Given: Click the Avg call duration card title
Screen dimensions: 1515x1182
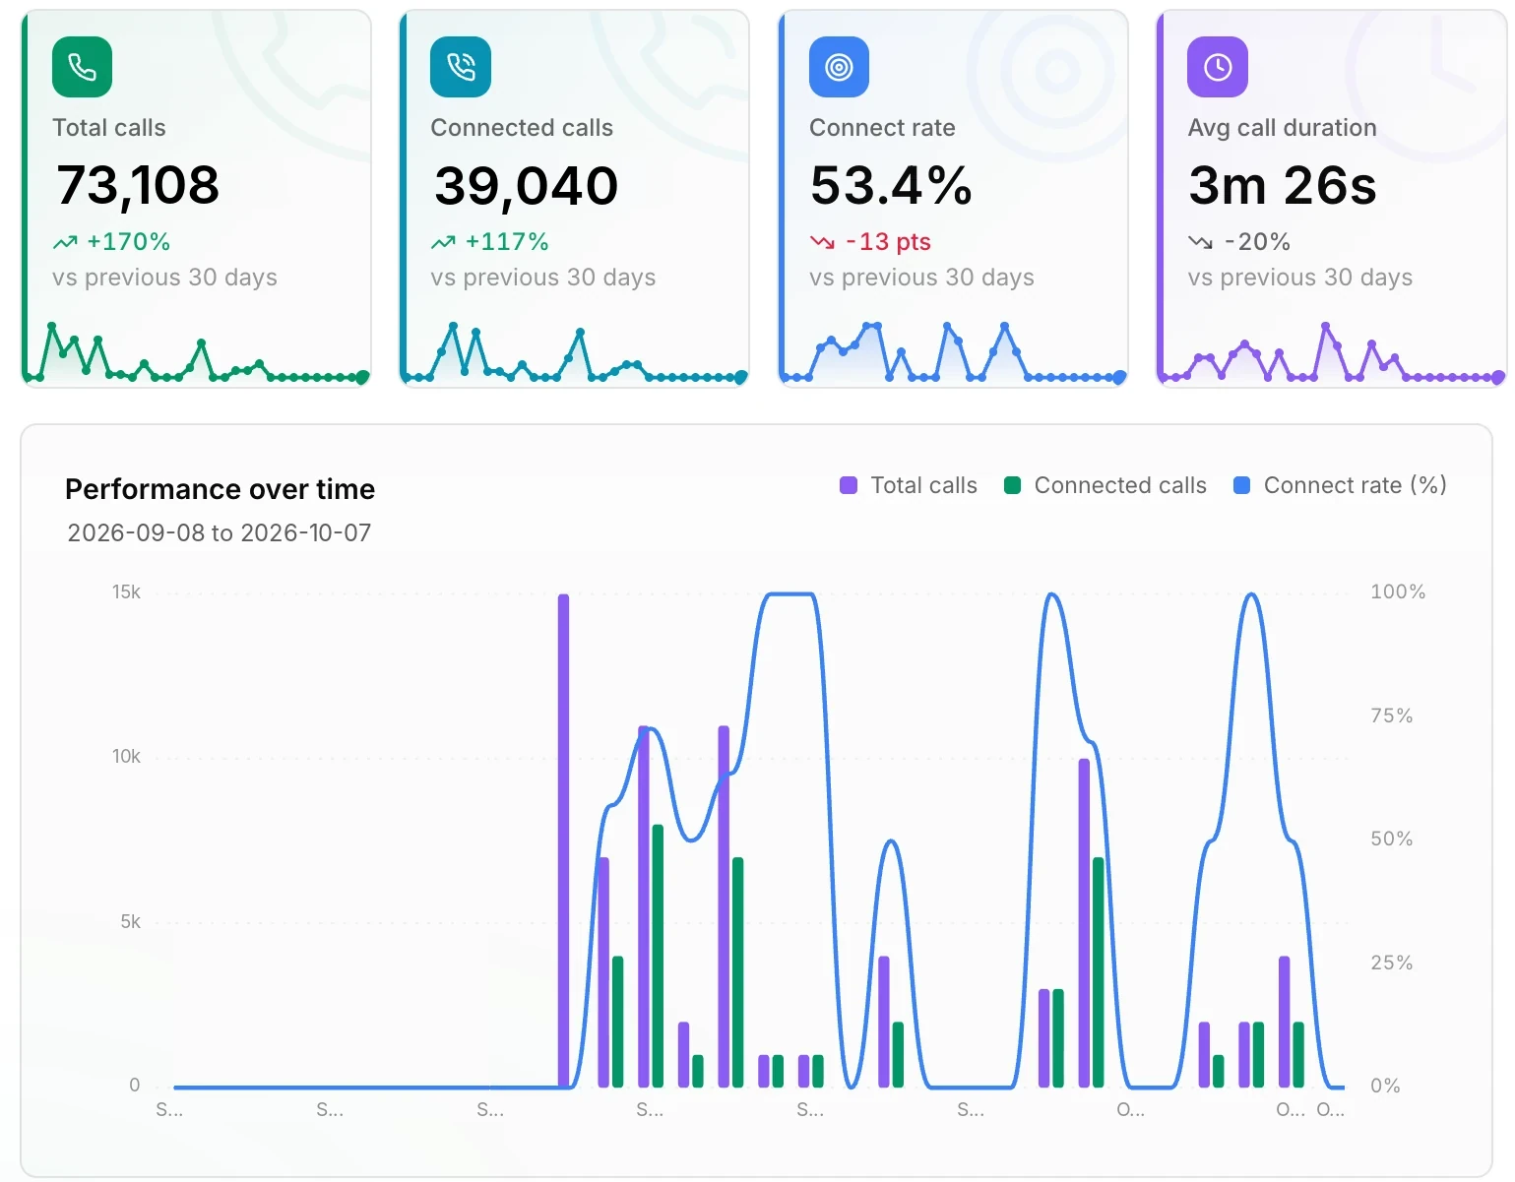Looking at the screenshot, I should click(x=1282, y=128).
